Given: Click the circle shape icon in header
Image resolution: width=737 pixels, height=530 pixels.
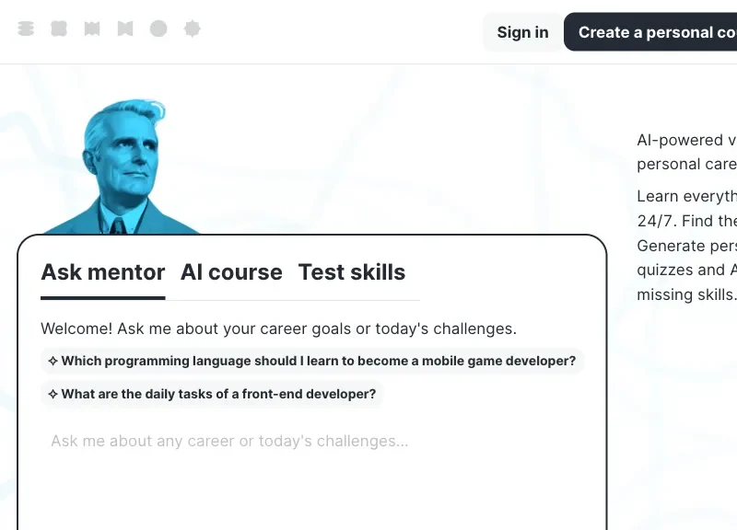Looking at the screenshot, I should tap(158, 29).
